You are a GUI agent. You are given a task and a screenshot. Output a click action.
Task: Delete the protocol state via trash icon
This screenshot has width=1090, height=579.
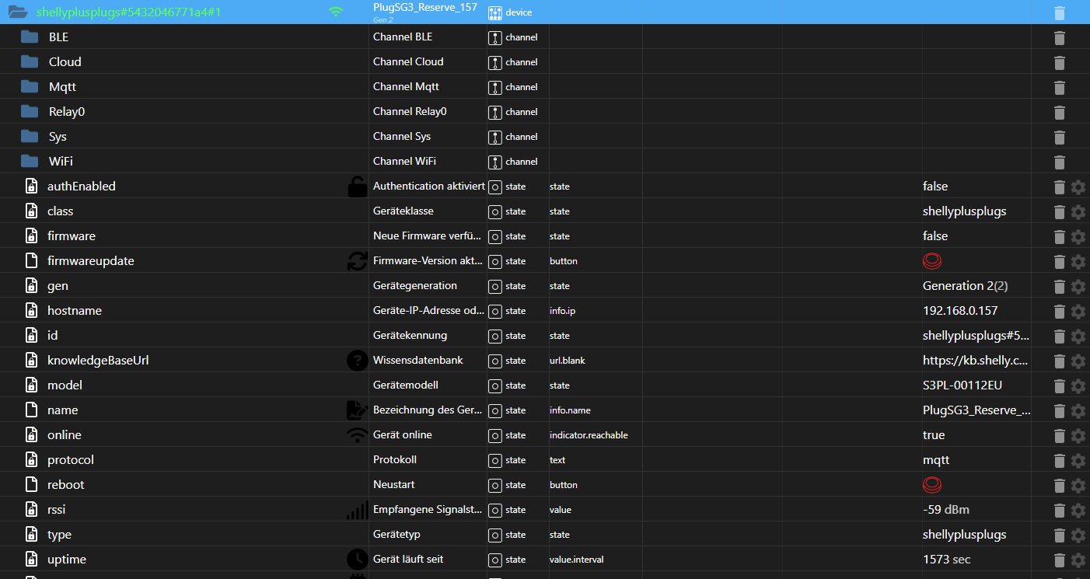click(1059, 460)
